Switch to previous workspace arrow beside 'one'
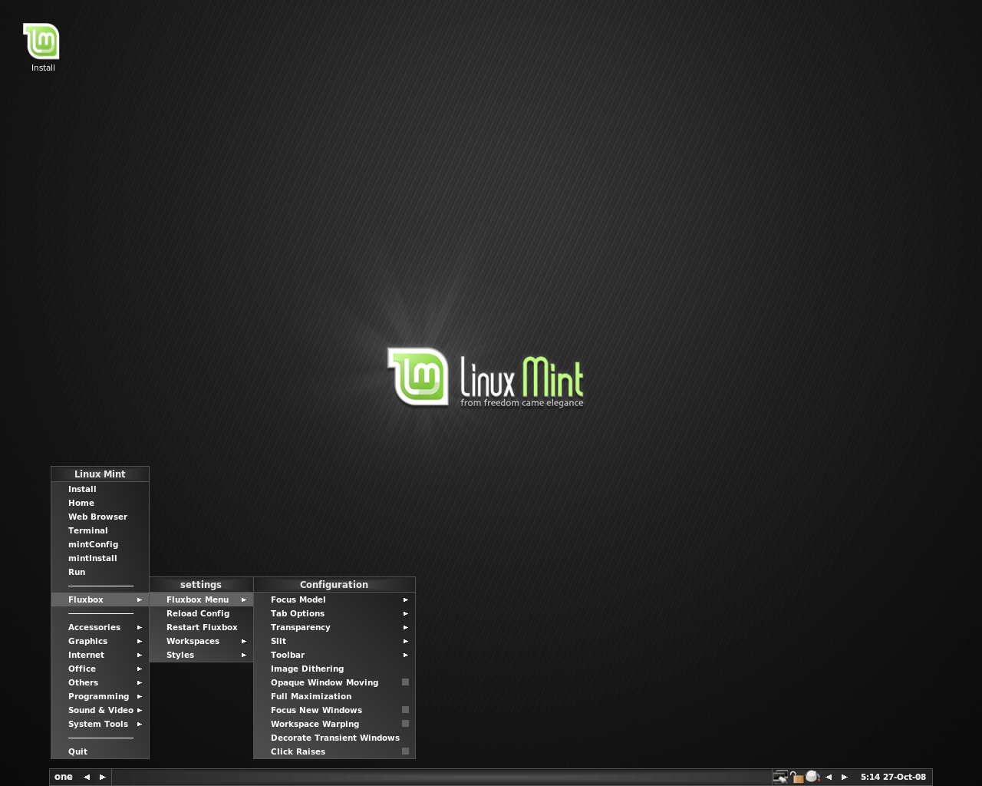982x786 pixels. click(x=87, y=777)
